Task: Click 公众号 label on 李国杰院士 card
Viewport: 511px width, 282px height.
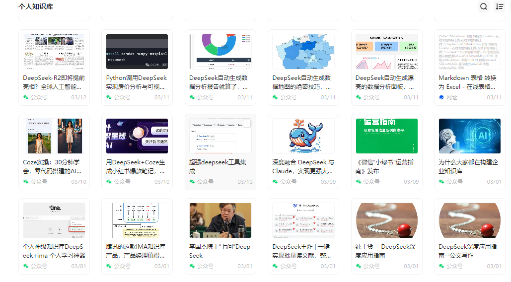Action: click(205, 266)
